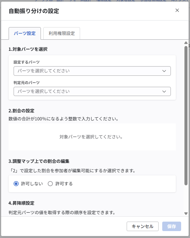Click the 設定するパーツ field label

click(26, 62)
